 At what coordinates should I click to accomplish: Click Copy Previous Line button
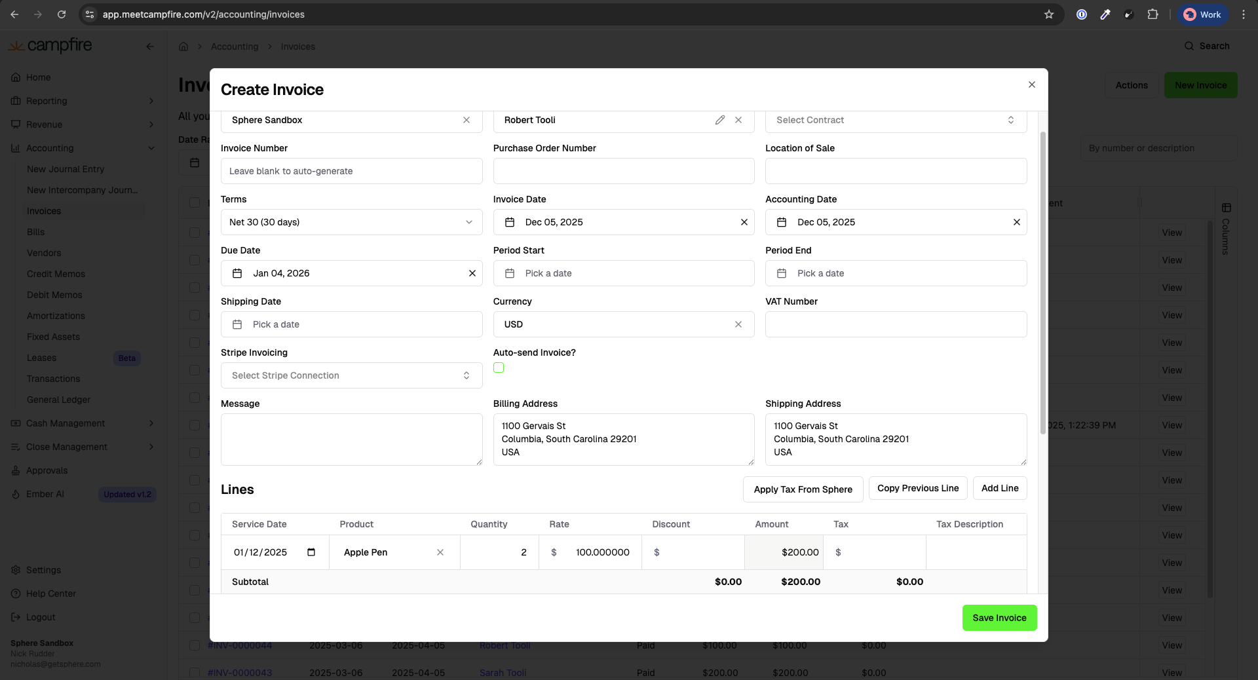point(917,488)
